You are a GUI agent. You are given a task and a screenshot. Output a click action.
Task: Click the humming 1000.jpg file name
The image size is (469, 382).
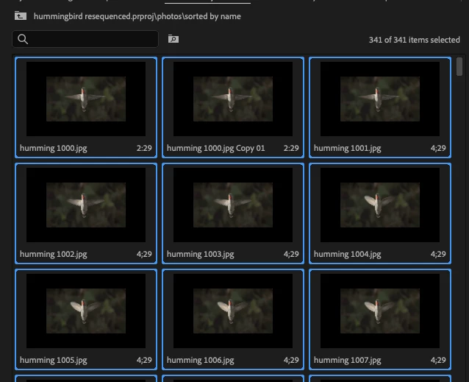[54, 149]
